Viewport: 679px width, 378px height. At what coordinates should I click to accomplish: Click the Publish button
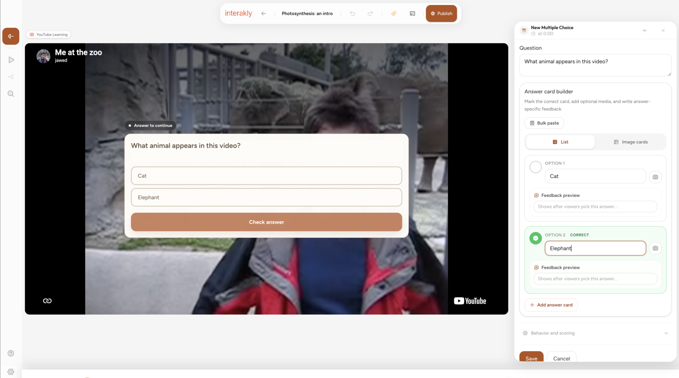[x=441, y=14]
